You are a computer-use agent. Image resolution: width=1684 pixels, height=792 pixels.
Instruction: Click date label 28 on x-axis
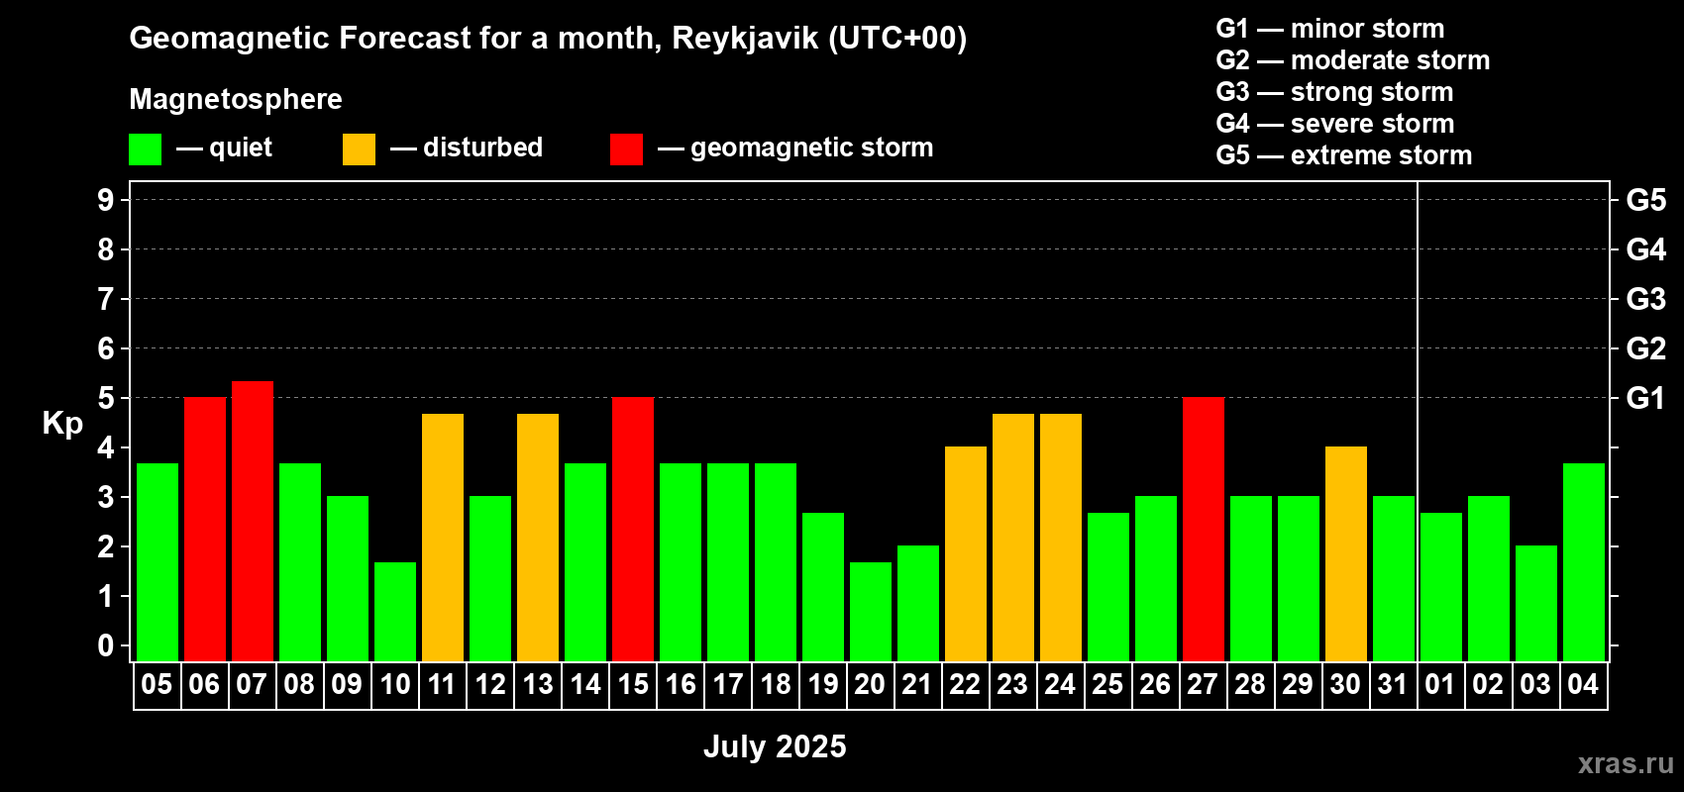(1250, 684)
